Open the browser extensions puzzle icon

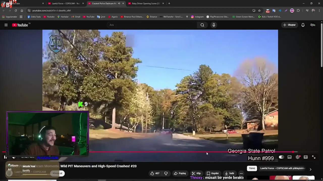[x=298, y=11]
